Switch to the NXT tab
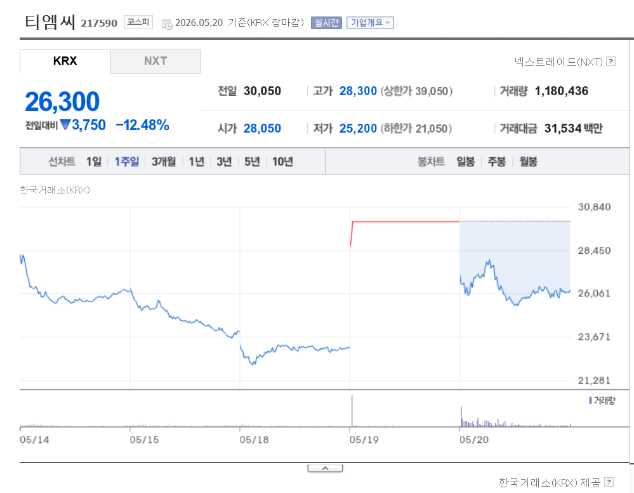The height and width of the screenshot is (493, 634). (x=155, y=61)
